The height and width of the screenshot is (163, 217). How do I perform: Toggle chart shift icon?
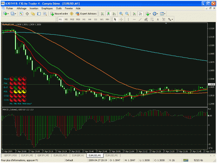pyautogui.click(x=140, y=14)
